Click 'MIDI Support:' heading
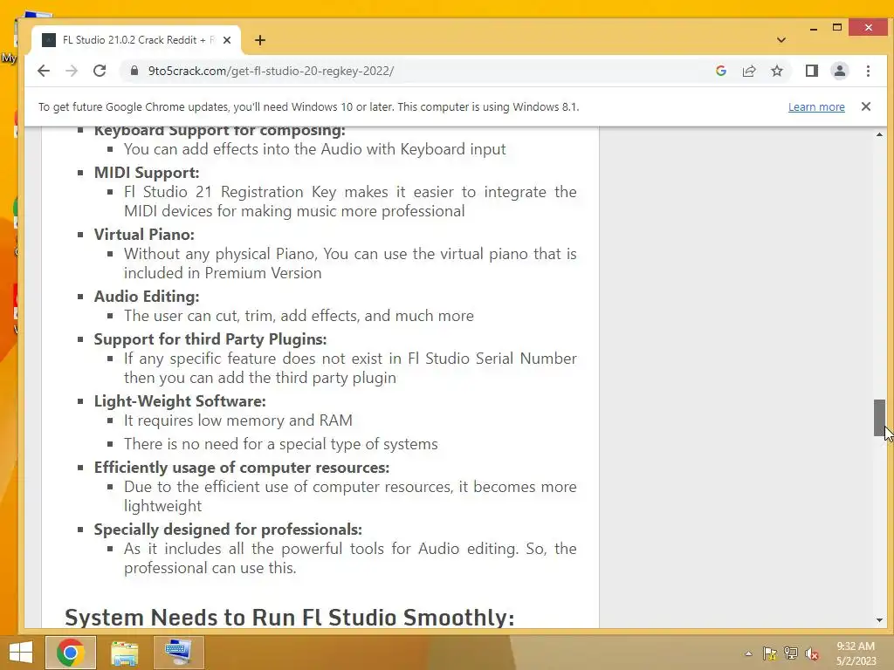 (x=147, y=173)
